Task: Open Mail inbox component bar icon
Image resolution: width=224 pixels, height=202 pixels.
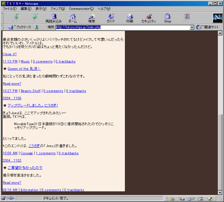Action: click(181, 199)
